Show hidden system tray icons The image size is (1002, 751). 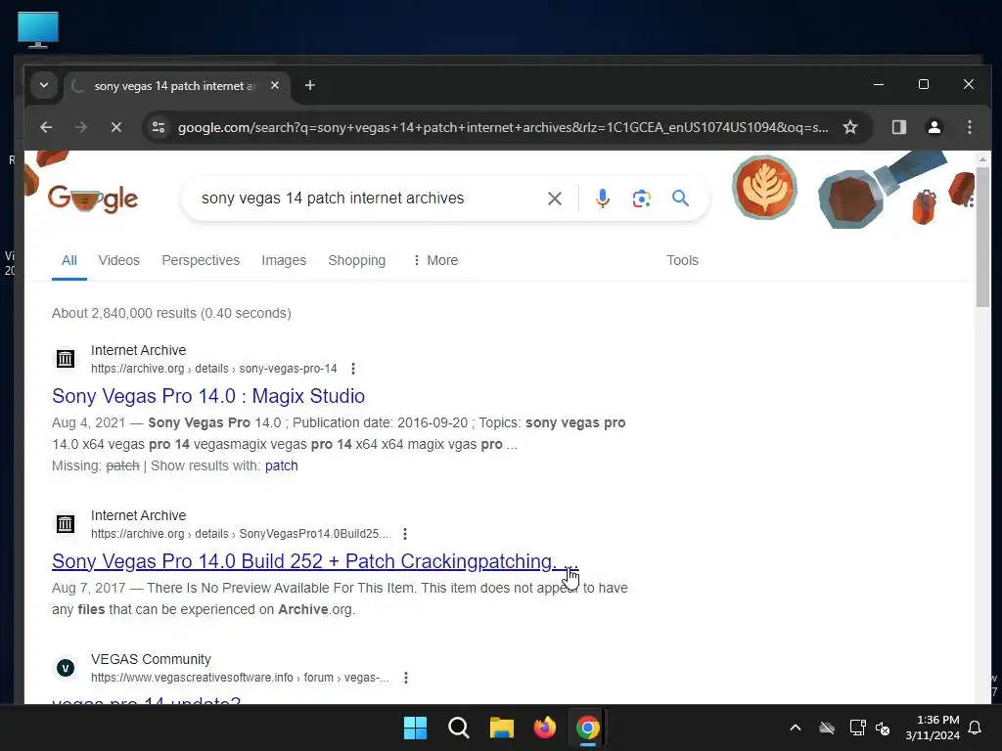[796, 728]
